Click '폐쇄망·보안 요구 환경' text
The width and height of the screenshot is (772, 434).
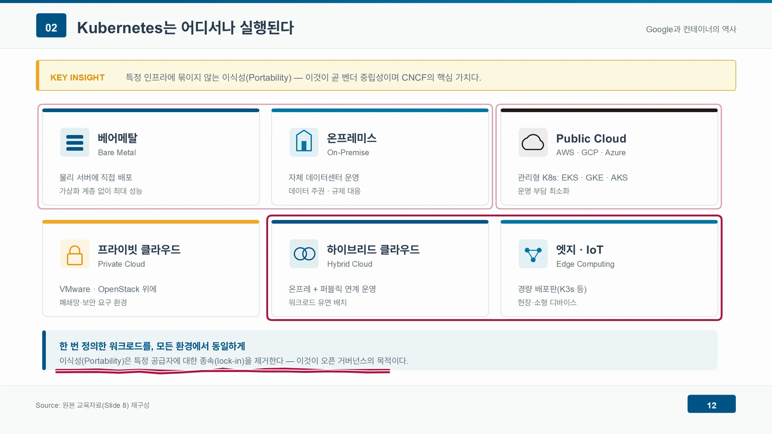pyautogui.click(x=93, y=303)
